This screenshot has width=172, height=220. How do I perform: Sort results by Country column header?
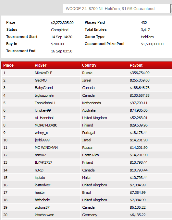click(x=104, y=65)
